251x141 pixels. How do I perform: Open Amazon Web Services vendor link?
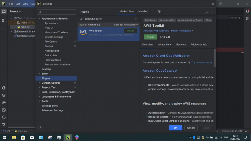(156, 31)
